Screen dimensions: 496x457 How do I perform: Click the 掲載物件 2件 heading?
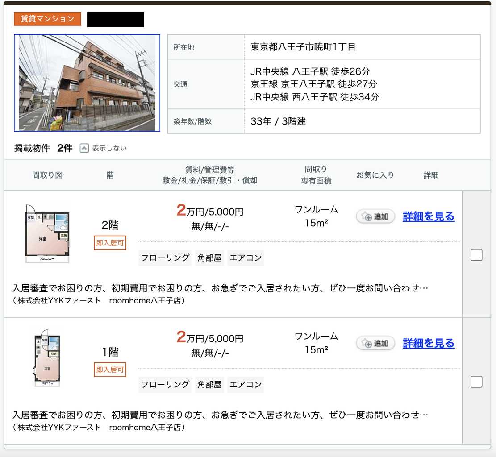point(43,148)
